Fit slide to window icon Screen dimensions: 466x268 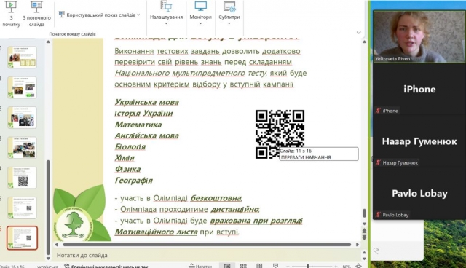click(x=359, y=266)
